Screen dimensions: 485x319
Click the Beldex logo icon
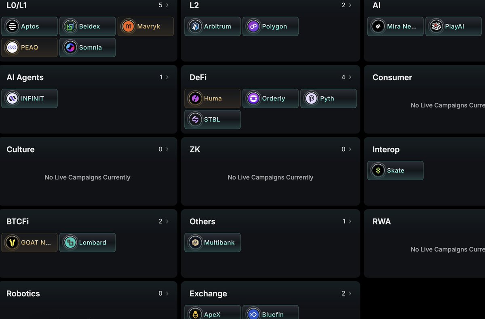point(70,26)
